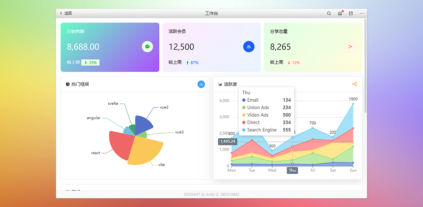Click the dashed share icon on 分享总量 card
This screenshot has height=207, width=423.
tap(351, 47)
